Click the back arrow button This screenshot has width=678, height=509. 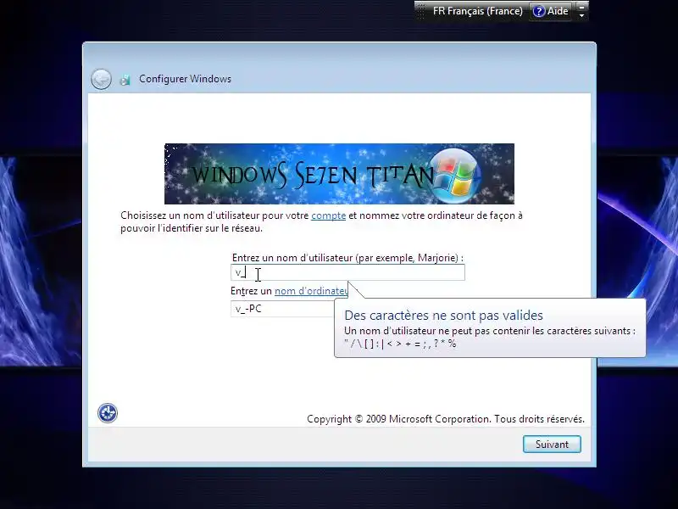point(101,79)
